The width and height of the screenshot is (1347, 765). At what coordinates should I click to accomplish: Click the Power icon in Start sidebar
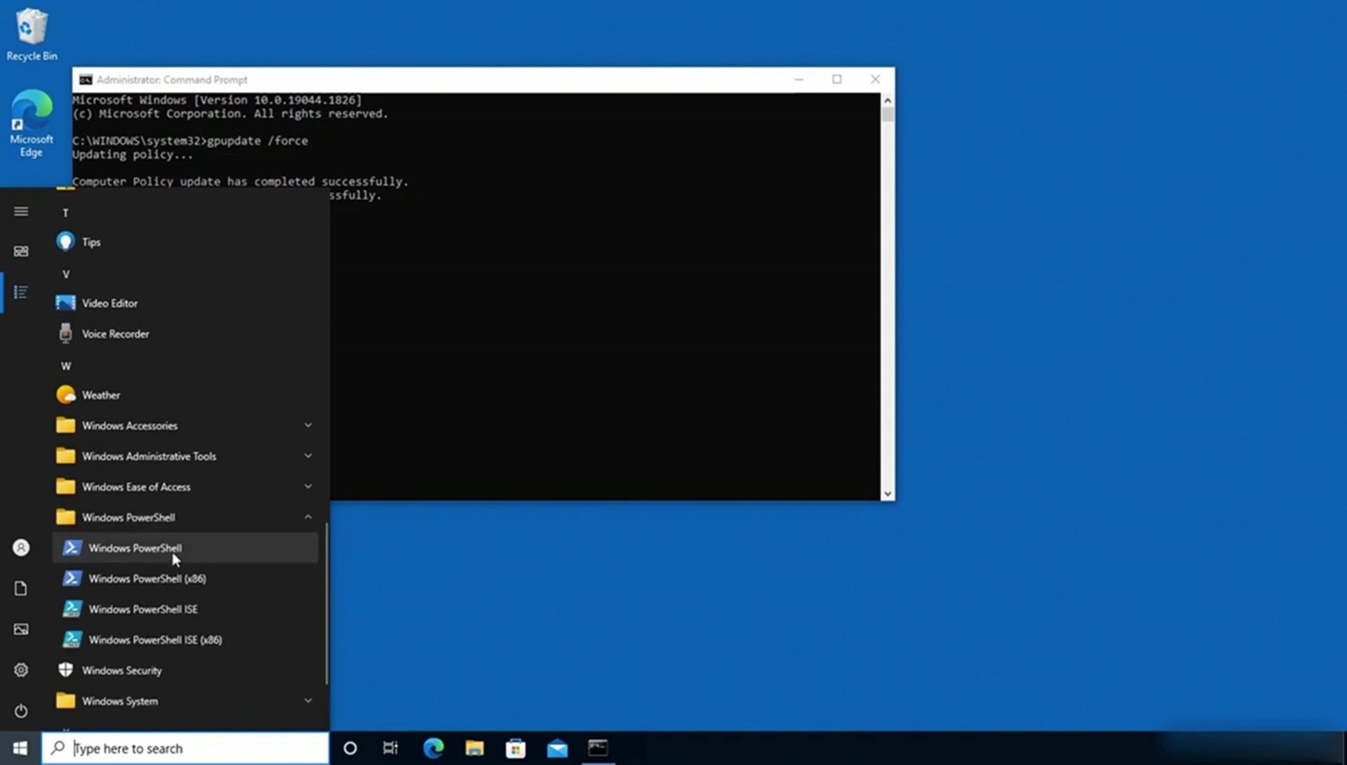(21, 710)
